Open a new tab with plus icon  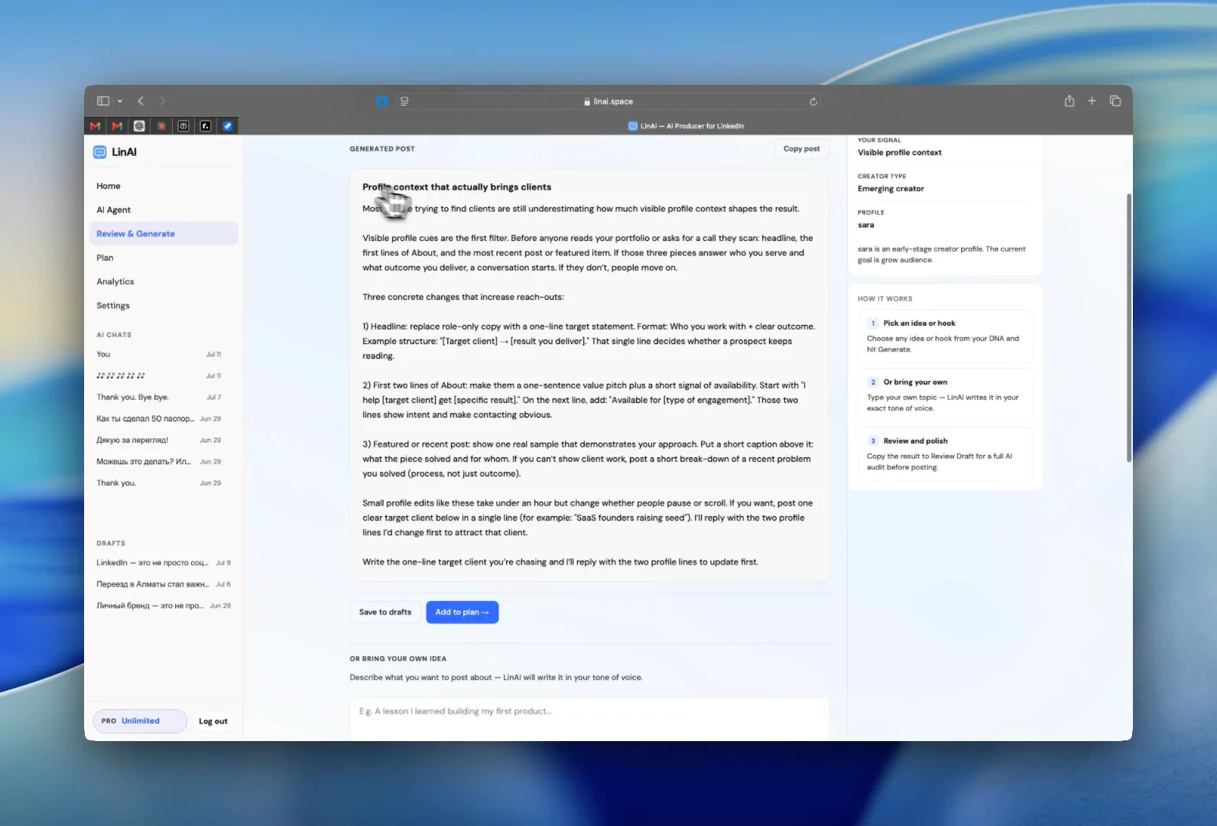pos(1092,101)
